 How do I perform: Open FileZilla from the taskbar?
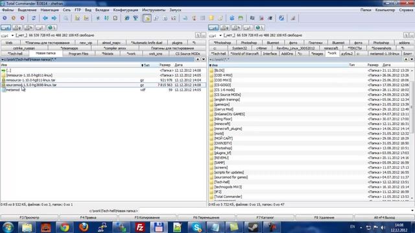pyautogui.click(x=140, y=227)
